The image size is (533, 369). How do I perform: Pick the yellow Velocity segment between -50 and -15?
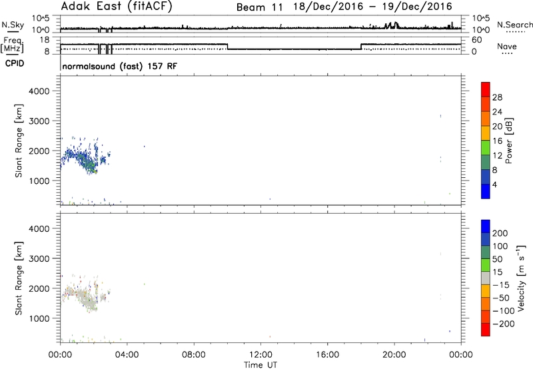[x=486, y=291]
